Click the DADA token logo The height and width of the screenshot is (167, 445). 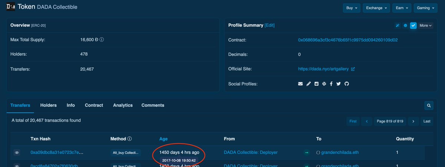coord(11,6)
